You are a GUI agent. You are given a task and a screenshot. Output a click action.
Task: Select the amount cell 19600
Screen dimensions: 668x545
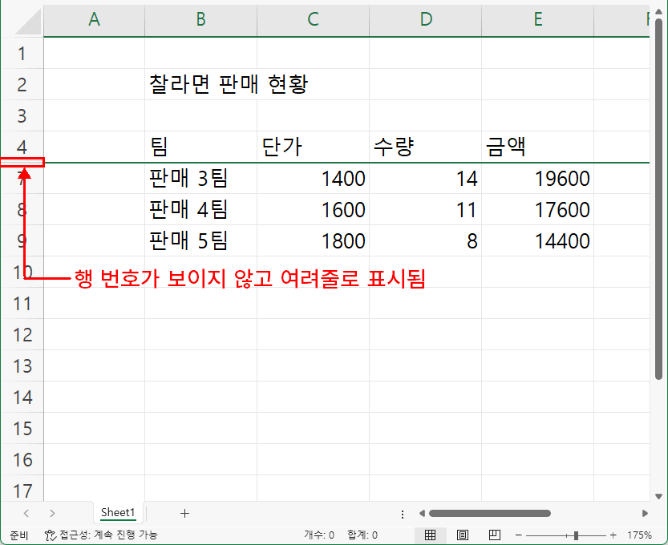click(x=537, y=179)
